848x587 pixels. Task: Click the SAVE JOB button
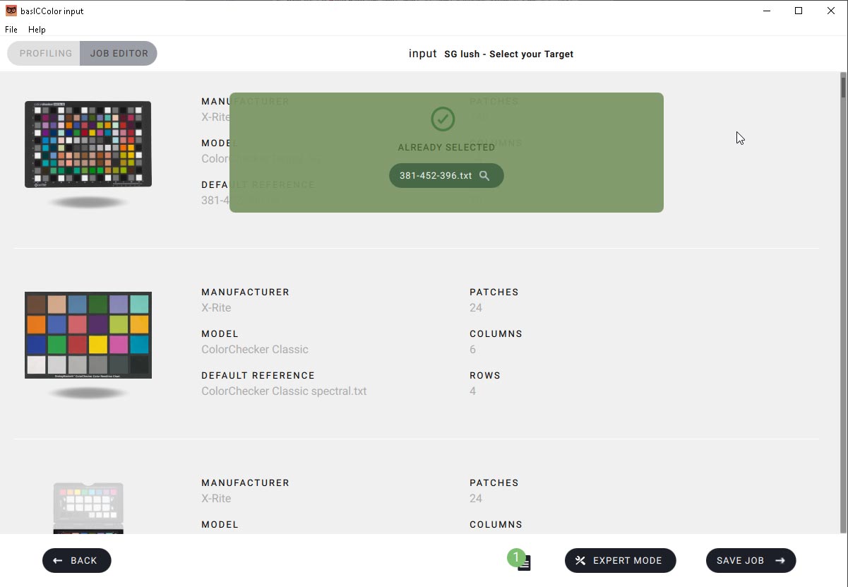click(x=751, y=561)
